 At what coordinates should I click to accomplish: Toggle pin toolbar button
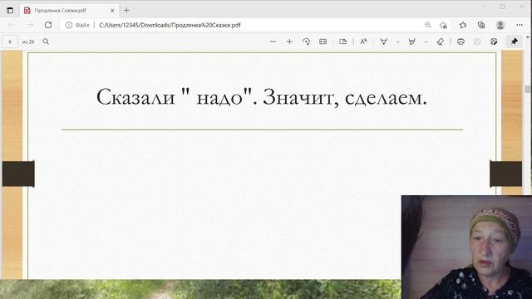[x=515, y=42]
